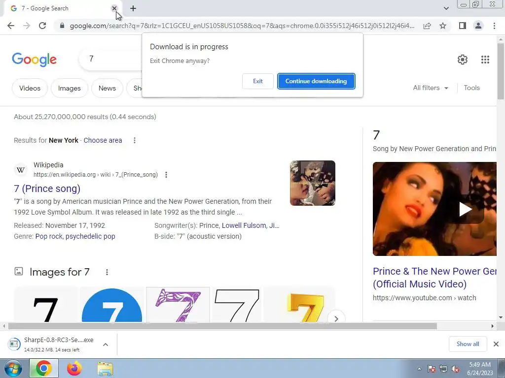The width and height of the screenshot is (505, 378).
Task: Open the Prince album cover thumbnail
Action: pos(312,183)
